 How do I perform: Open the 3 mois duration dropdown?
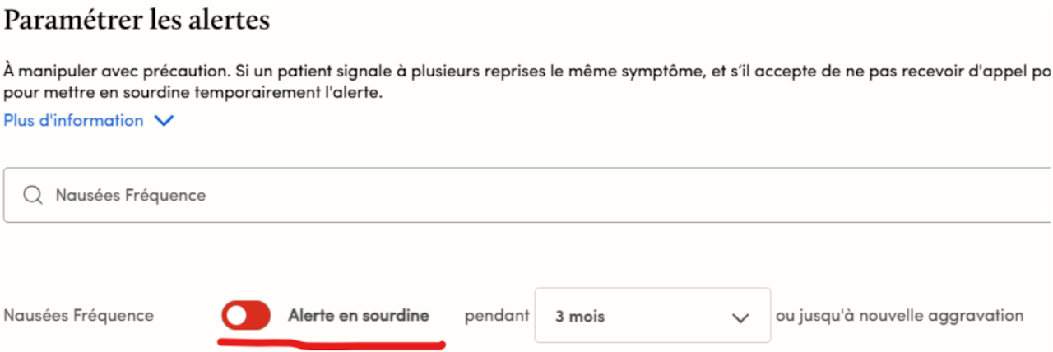click(652, 316)
